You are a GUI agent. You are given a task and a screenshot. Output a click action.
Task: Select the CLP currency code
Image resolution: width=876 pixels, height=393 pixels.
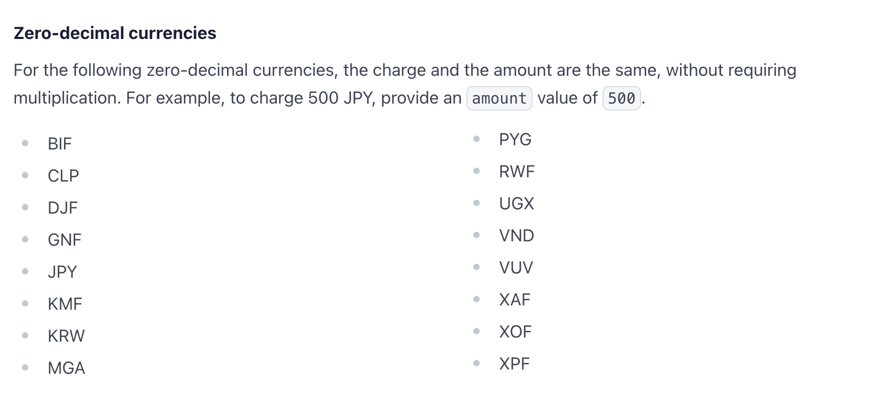pyautogui.click(x=63, y=176)
